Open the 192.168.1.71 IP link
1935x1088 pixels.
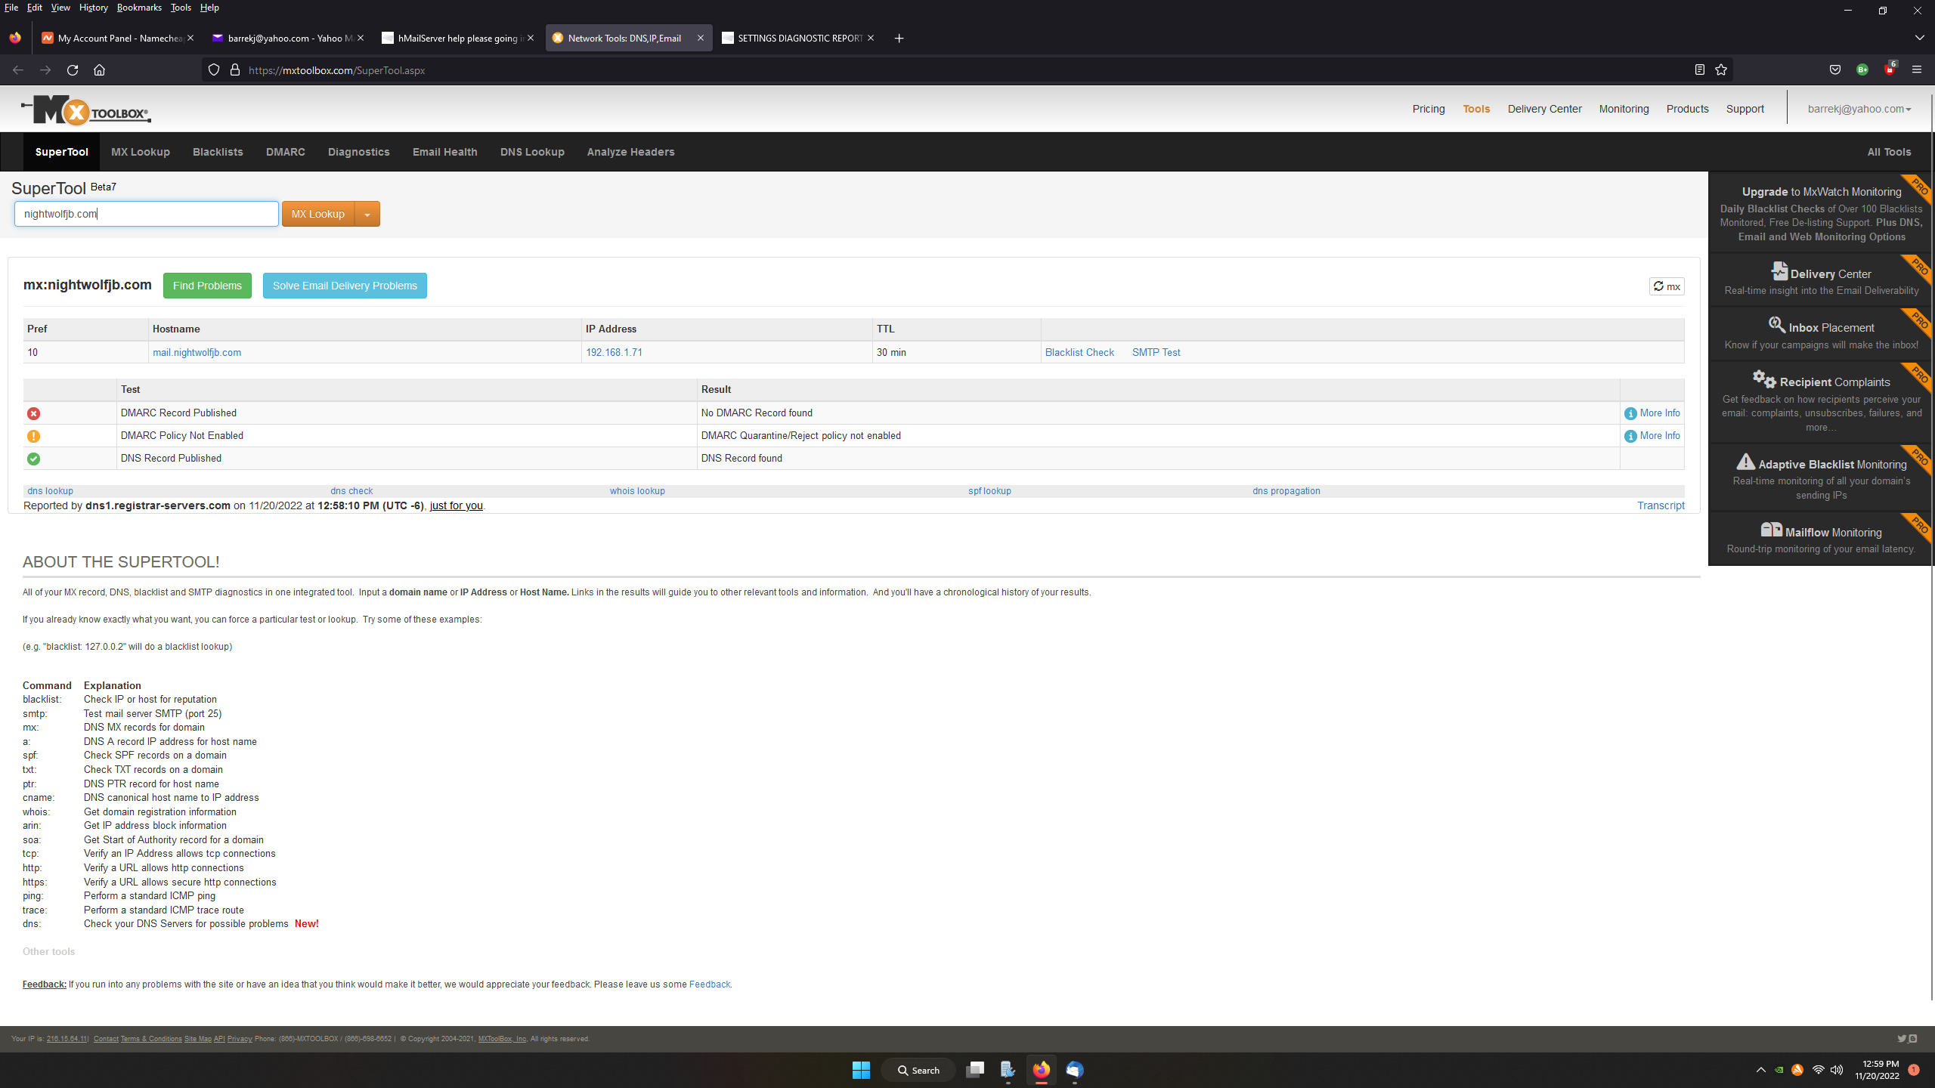(x=614, y=352)
